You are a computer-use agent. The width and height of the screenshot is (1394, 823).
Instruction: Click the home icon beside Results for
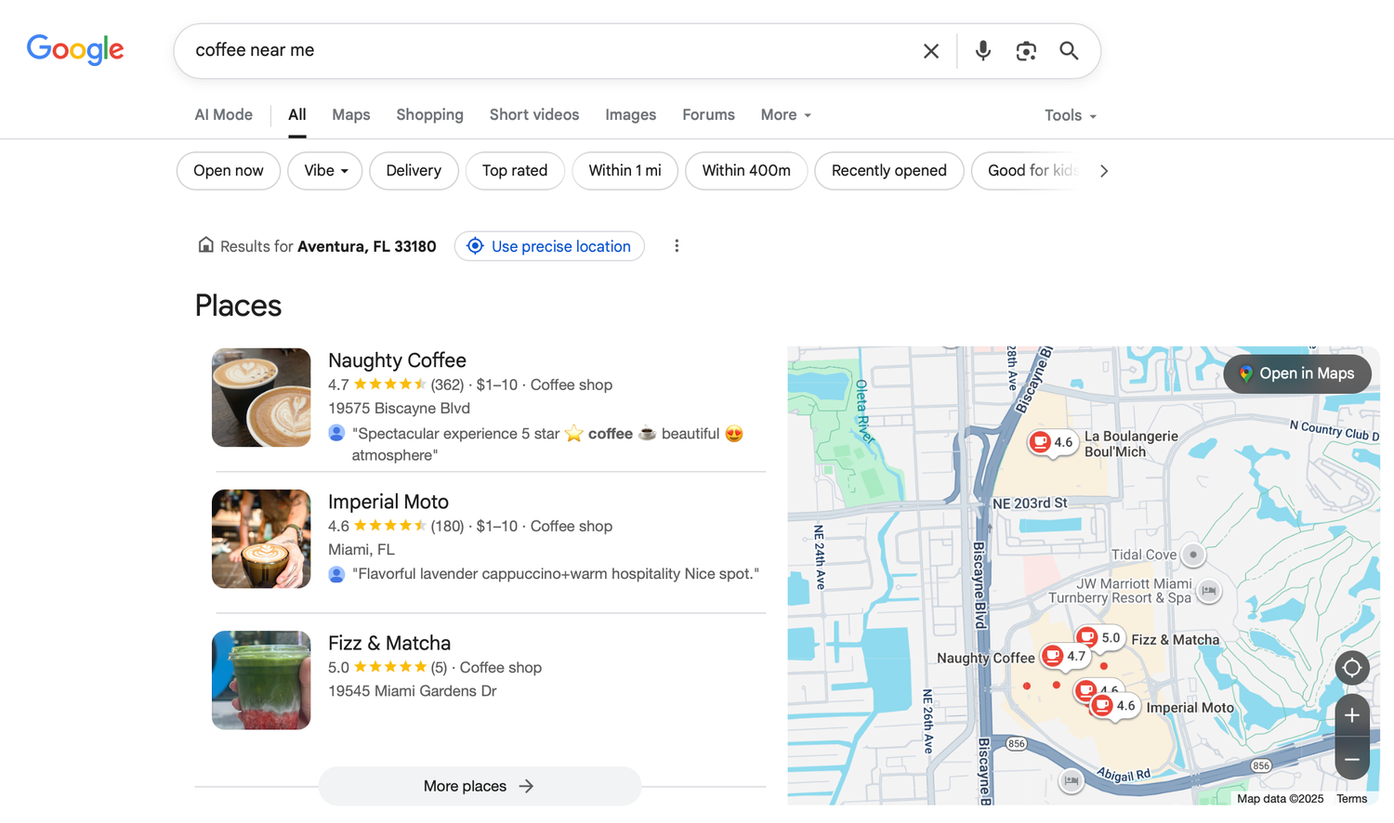pos(205,245)
